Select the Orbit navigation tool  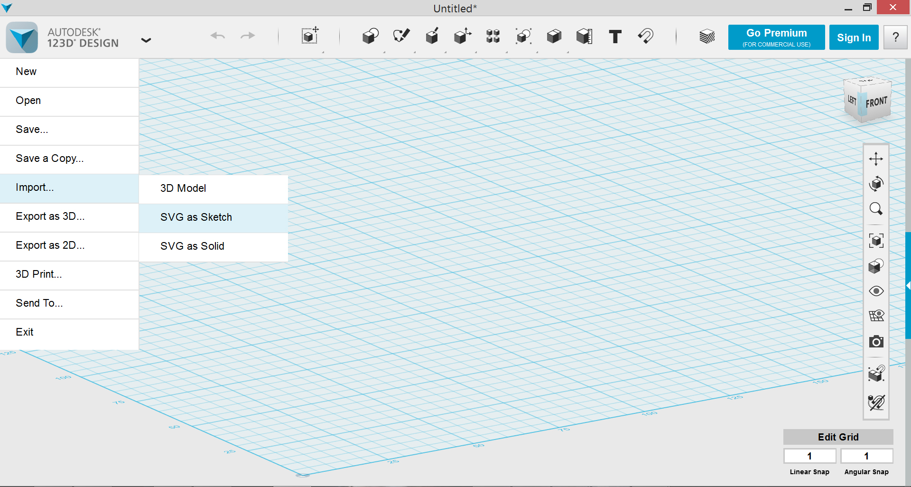(876, 184)
